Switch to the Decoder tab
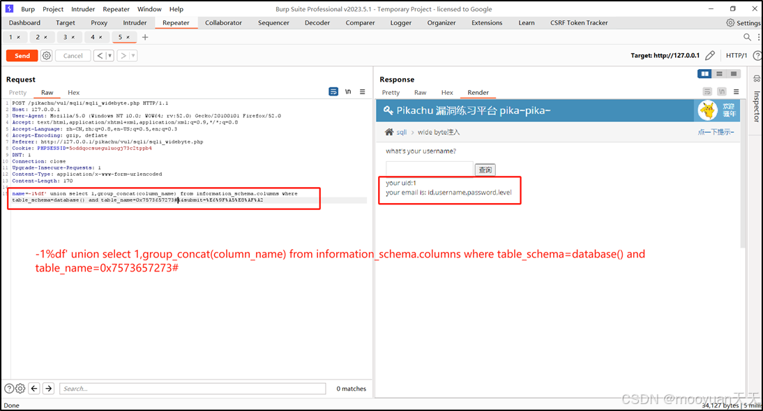763x411 pixels. [317, 23]
